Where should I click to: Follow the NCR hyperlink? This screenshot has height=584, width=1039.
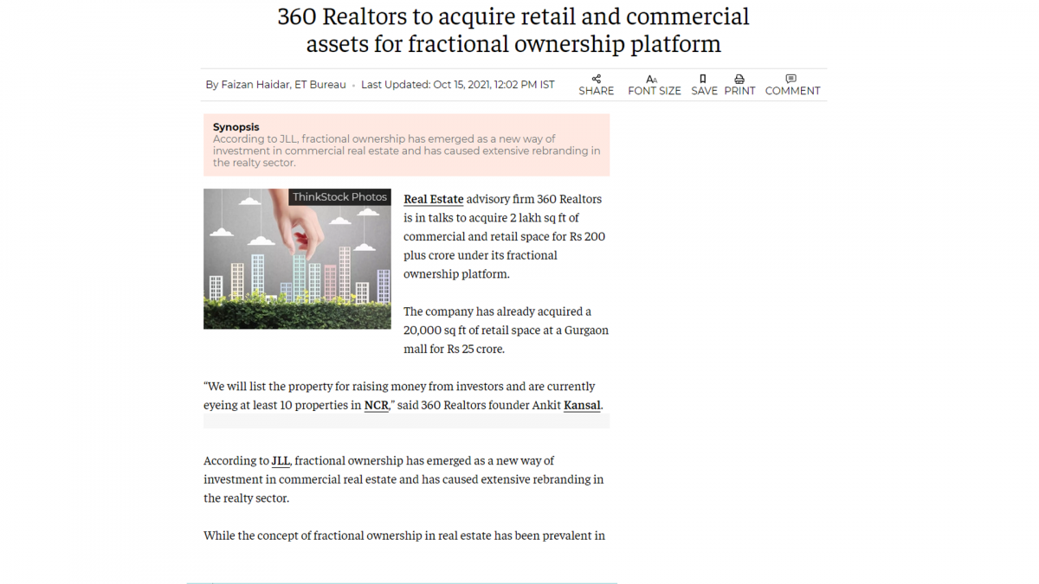tap(377, 405)
